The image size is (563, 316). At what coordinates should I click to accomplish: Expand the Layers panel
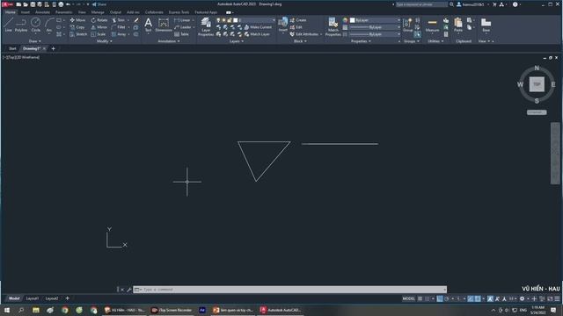pos(237,41)
